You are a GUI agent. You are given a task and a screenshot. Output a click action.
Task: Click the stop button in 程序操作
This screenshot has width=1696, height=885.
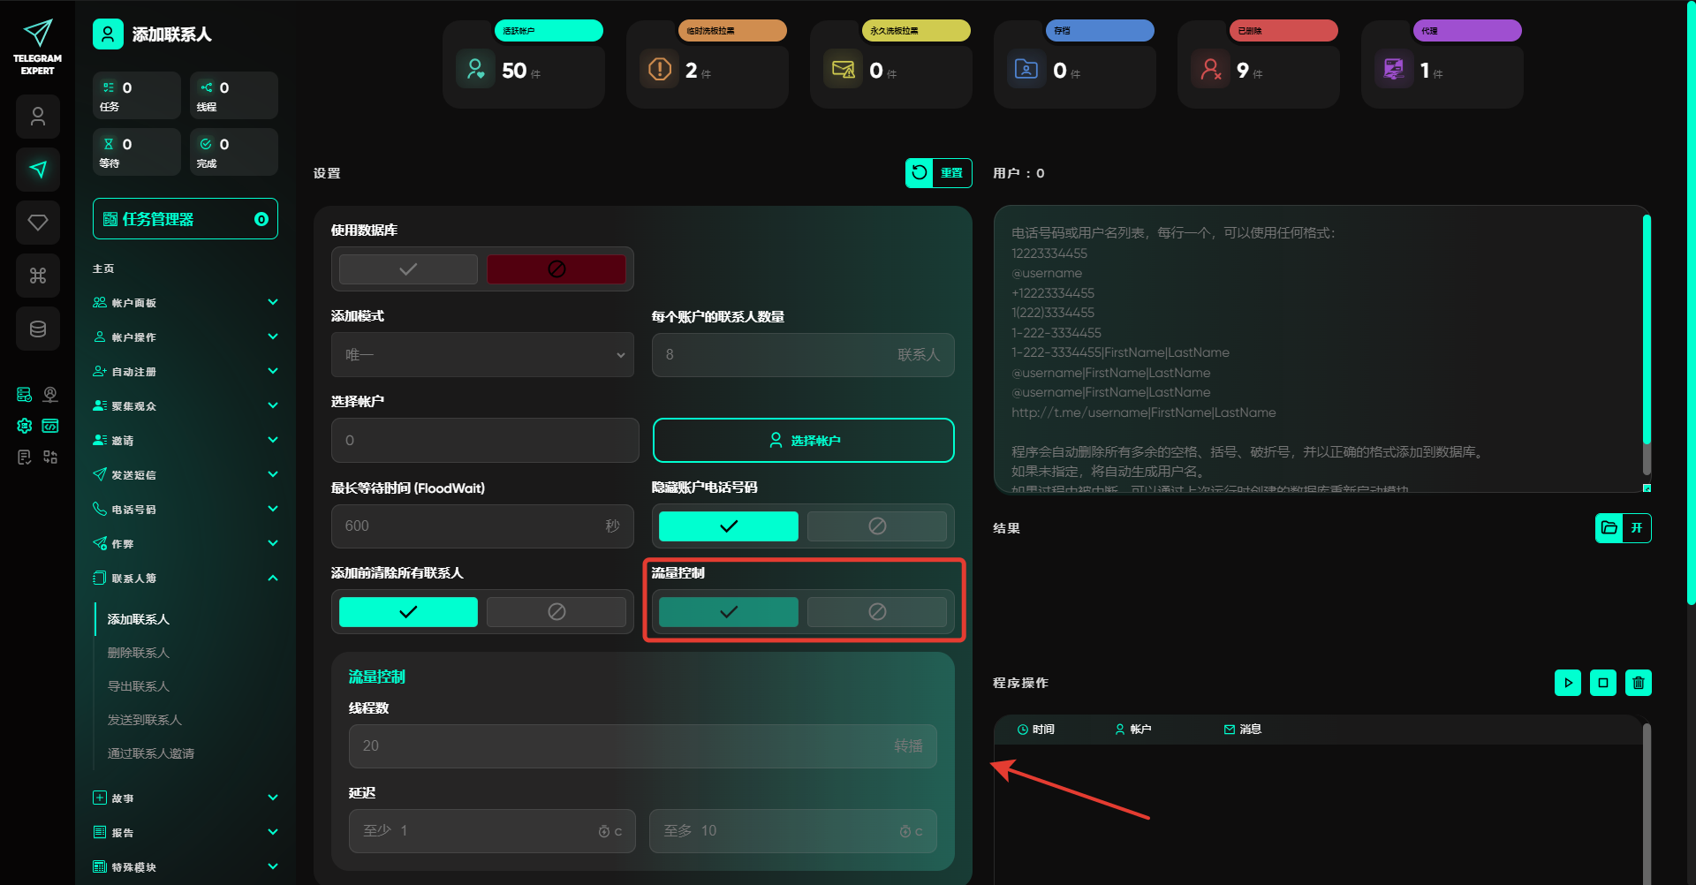pyautogui.click(x=1602, y=683)
